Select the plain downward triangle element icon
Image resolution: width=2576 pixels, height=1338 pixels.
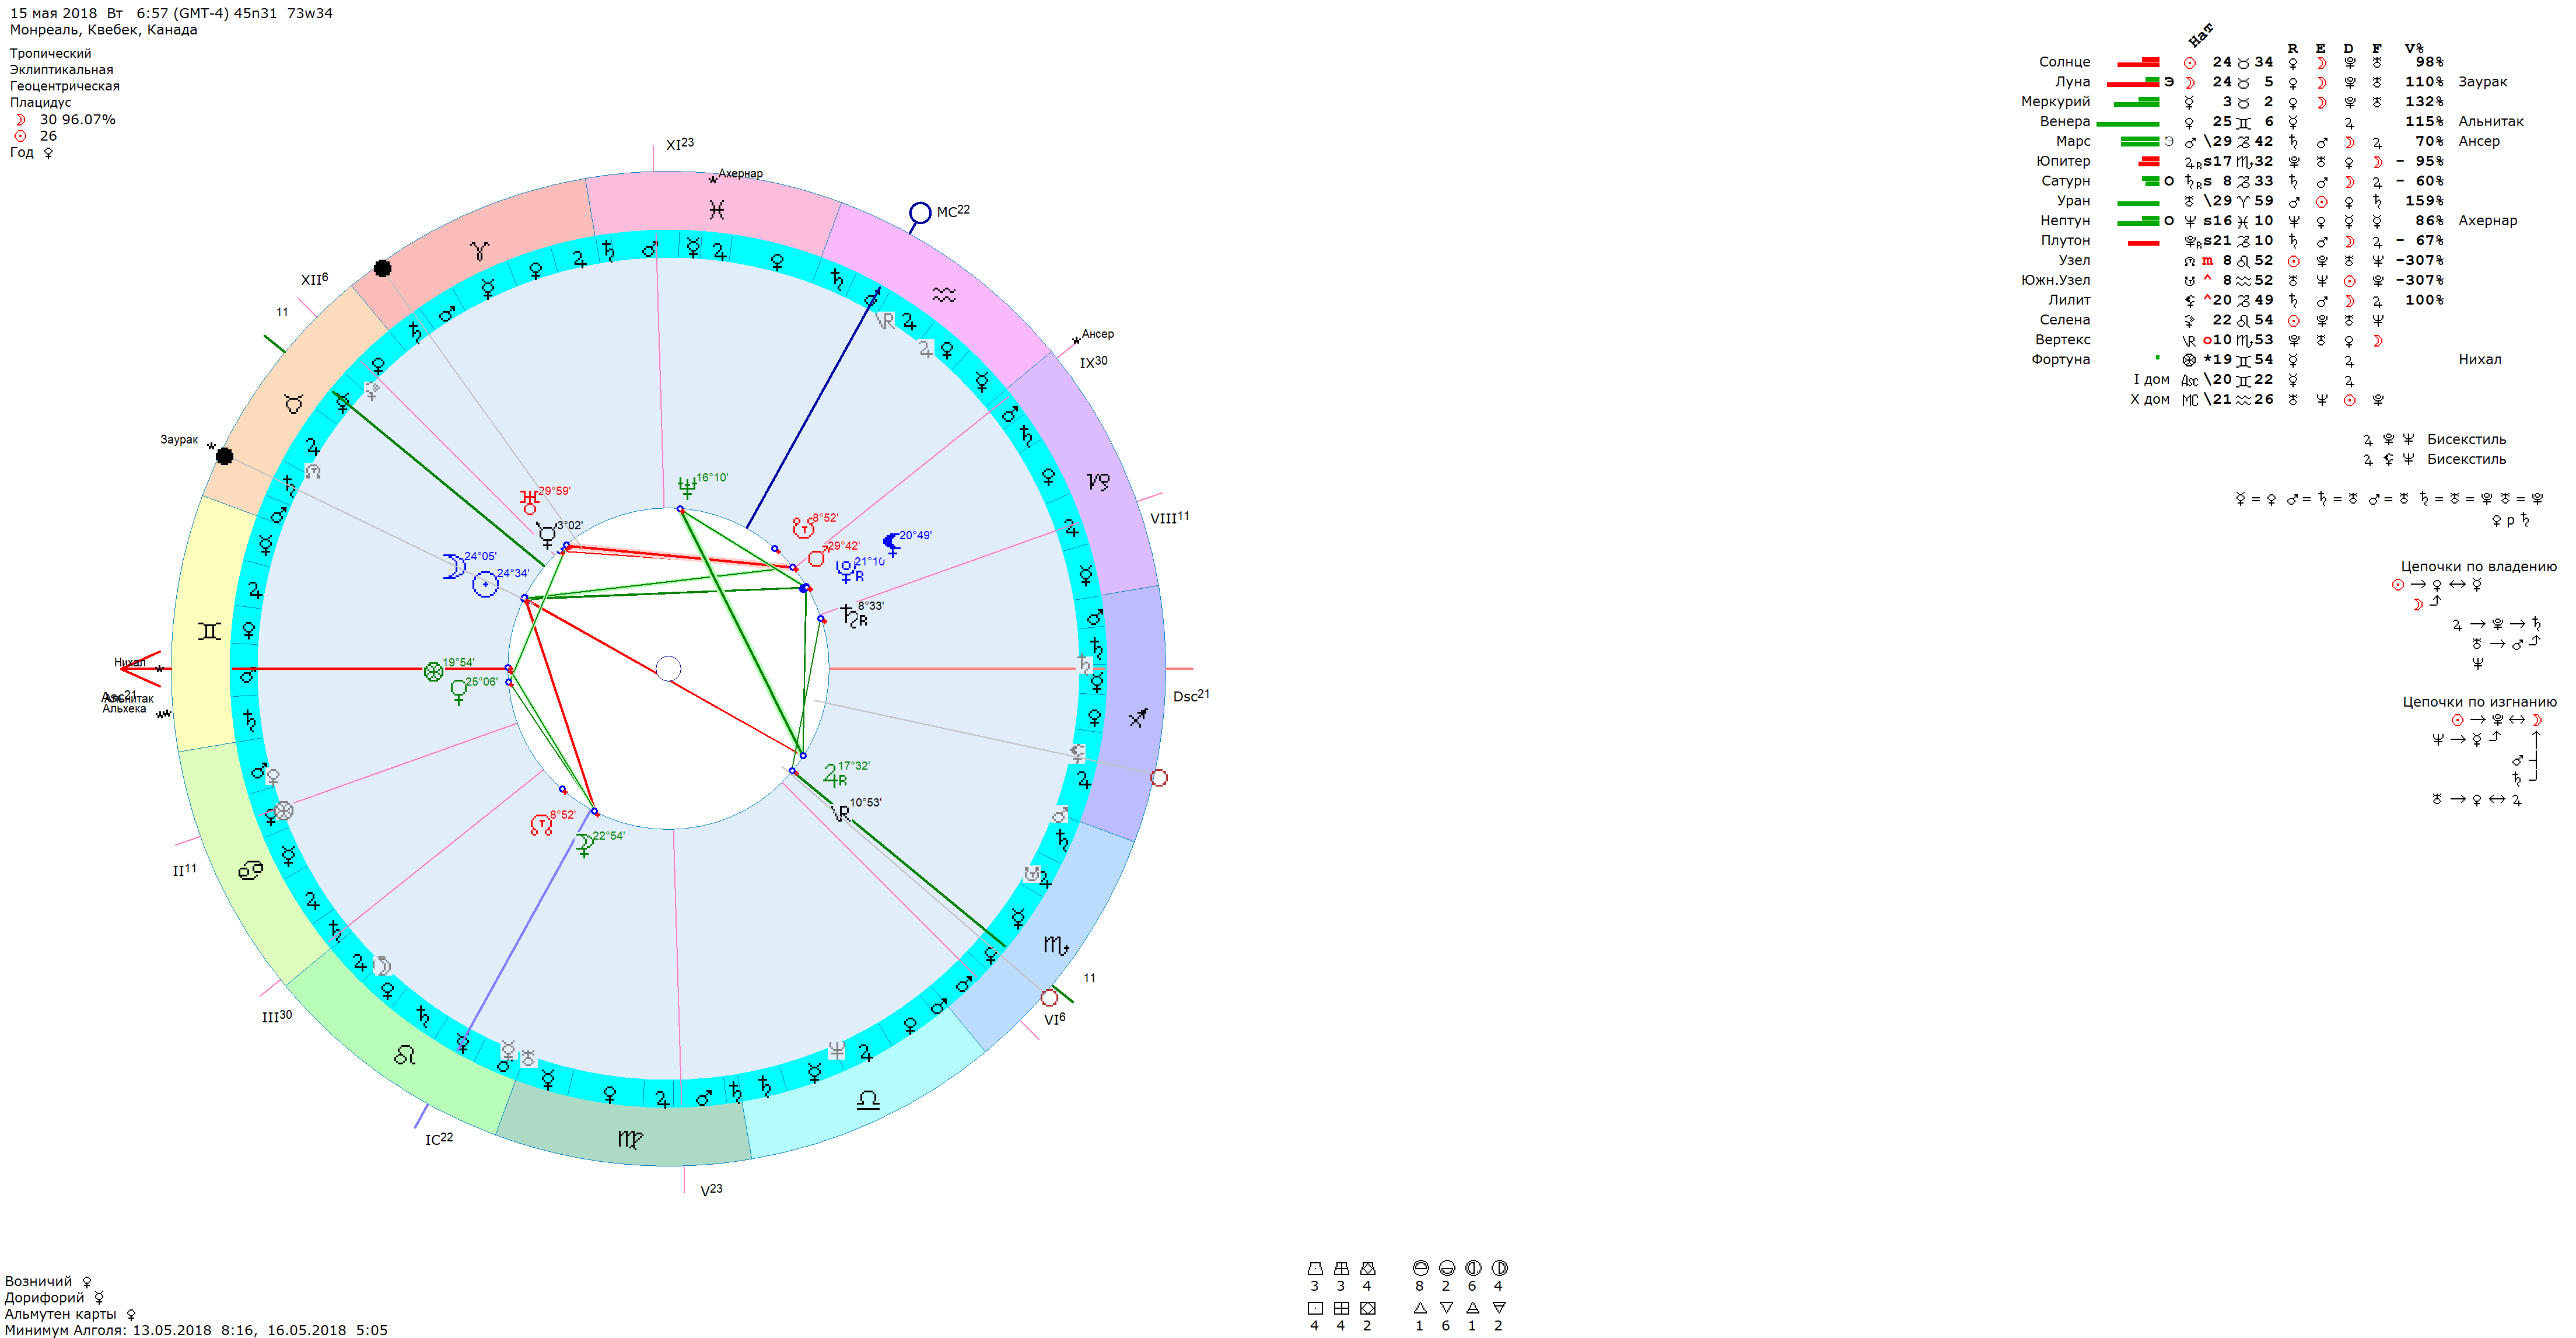pyautogui.click(x=1446, y=1308)
